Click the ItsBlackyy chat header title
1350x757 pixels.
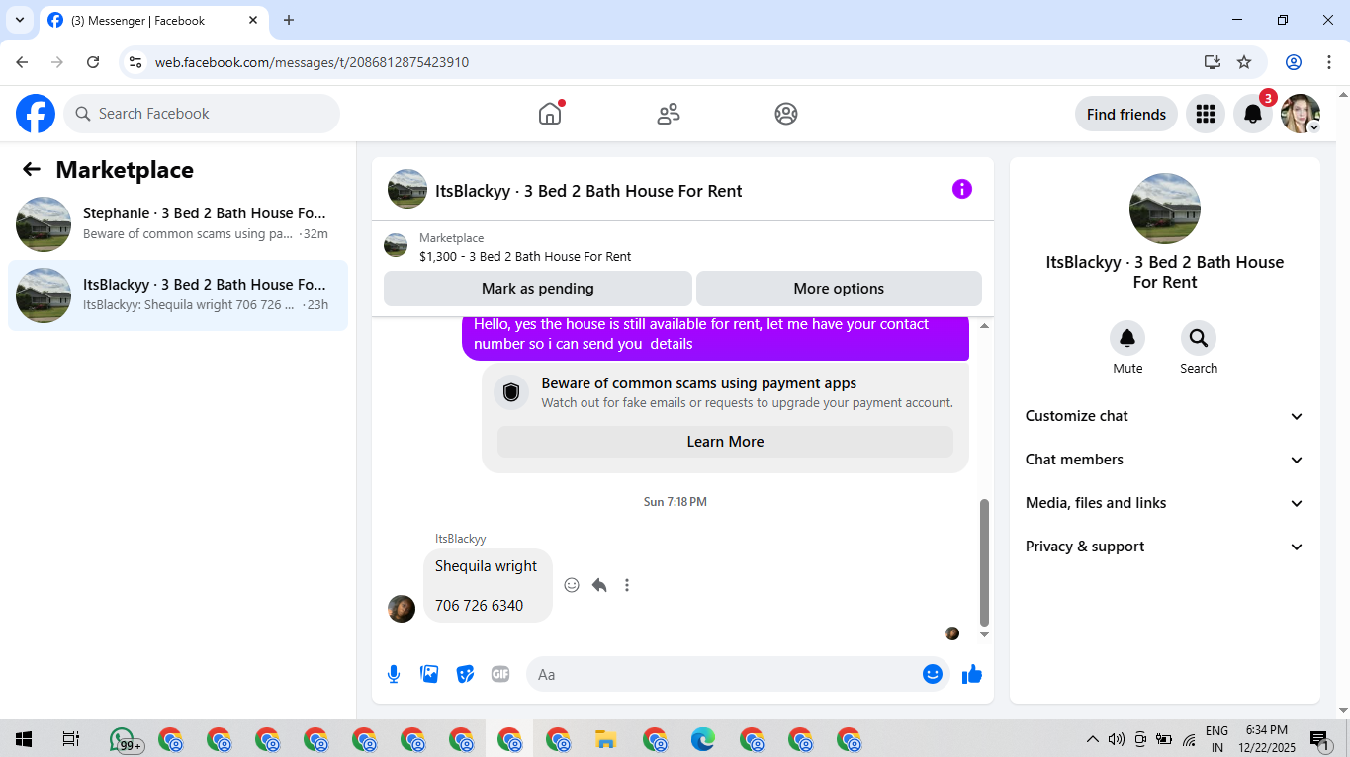[588, 191]
